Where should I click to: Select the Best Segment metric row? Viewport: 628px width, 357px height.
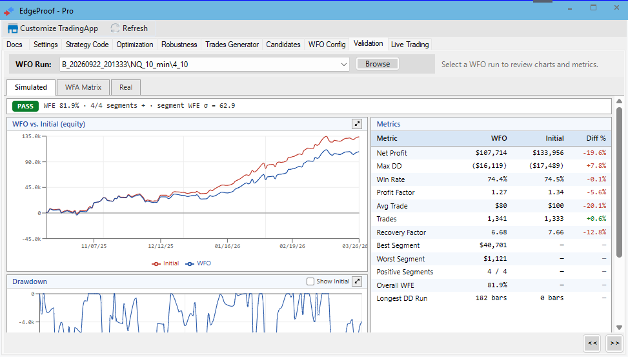pyautogui.click(x=491, y=245)
